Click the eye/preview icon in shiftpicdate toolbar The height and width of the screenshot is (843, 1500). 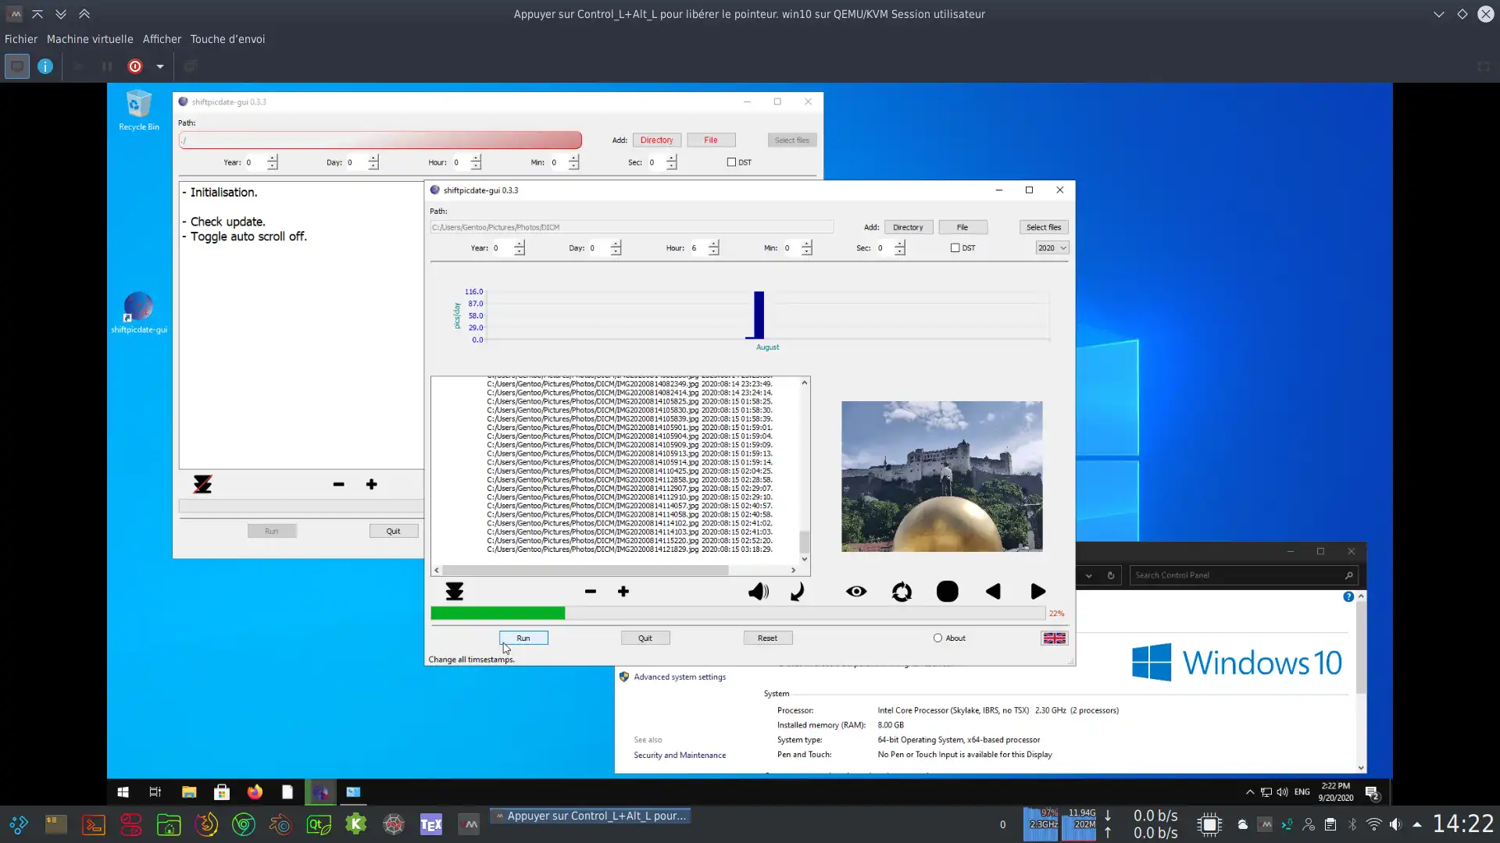(855, 591)
